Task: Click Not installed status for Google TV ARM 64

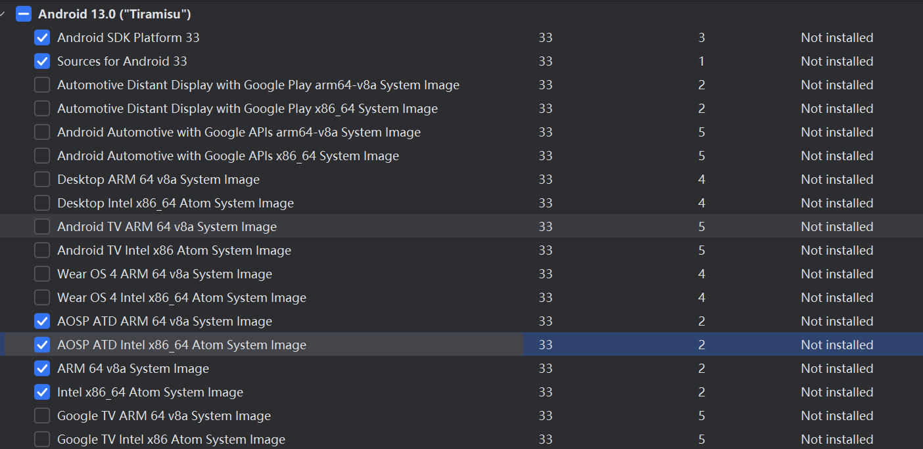Action: pyautogui.click(x=837, y=416)
